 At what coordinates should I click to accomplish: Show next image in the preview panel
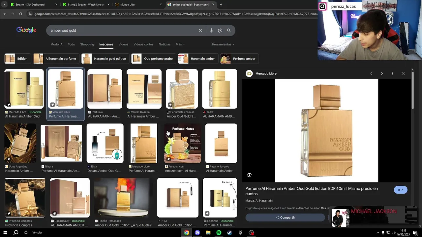point(382,73)
